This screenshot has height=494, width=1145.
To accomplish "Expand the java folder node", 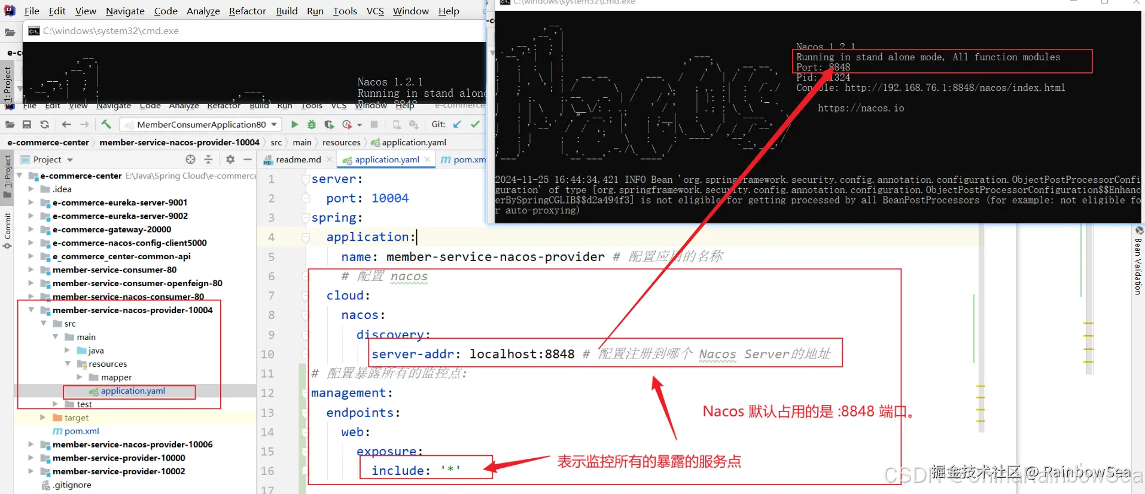I will (x=68, y=351).
